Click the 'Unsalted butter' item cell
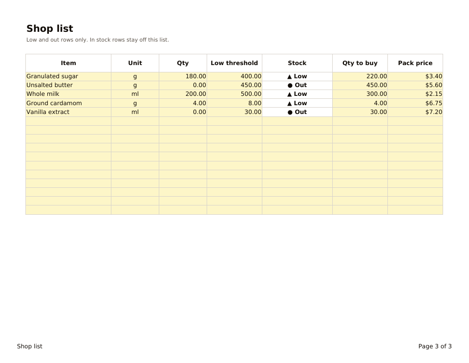This screenshot has height=363, width=469. [x=68, y=85]
